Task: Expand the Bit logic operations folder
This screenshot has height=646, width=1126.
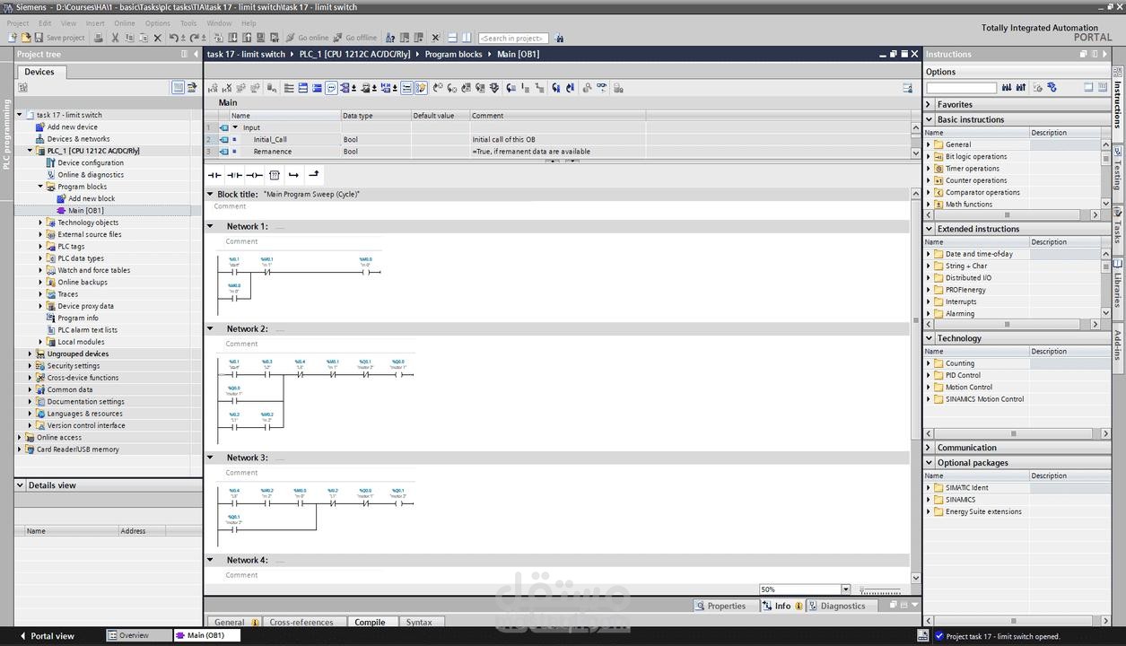Action: (x=929, y=156)
